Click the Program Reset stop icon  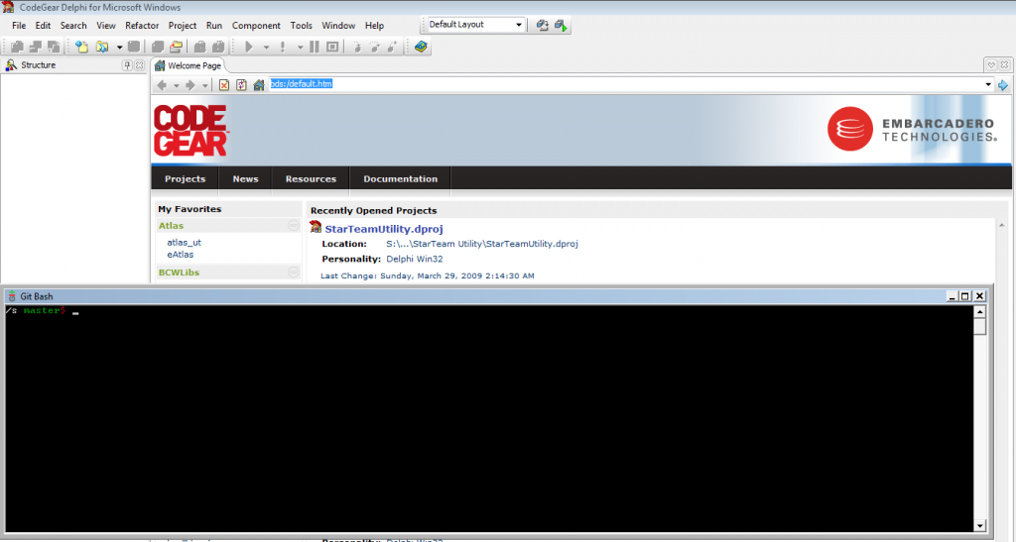(x=332, y=47)
